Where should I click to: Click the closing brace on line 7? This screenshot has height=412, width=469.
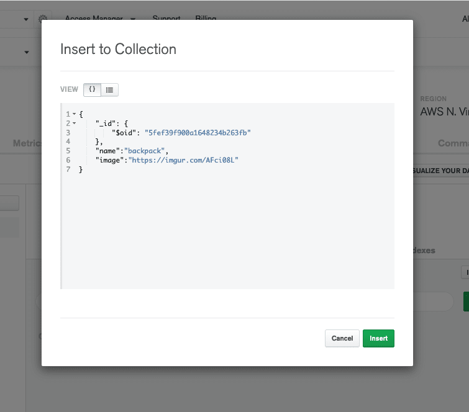(81, 169)
